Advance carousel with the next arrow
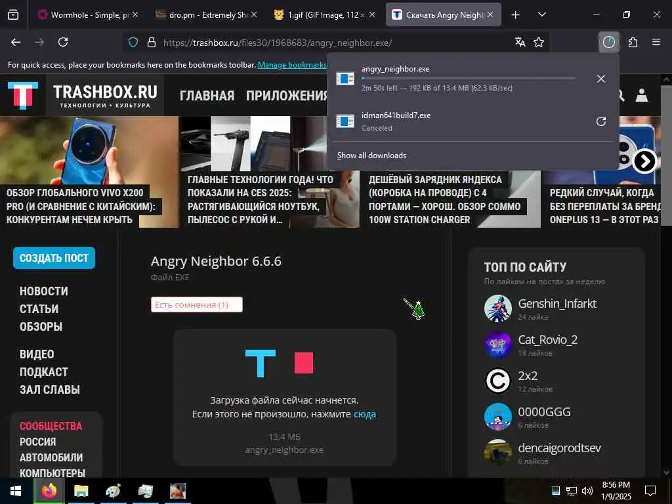The height and width of the screenshot is (504, 672). (644, 161)
